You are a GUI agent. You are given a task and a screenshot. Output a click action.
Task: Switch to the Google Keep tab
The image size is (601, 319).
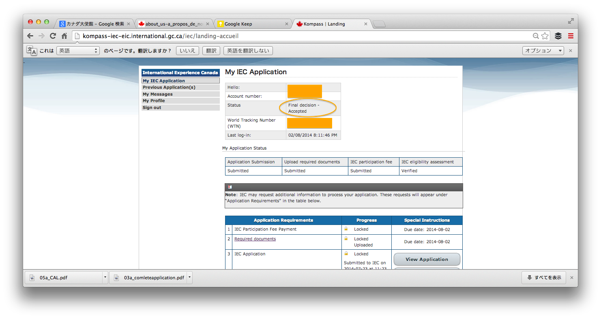(251, 24)
